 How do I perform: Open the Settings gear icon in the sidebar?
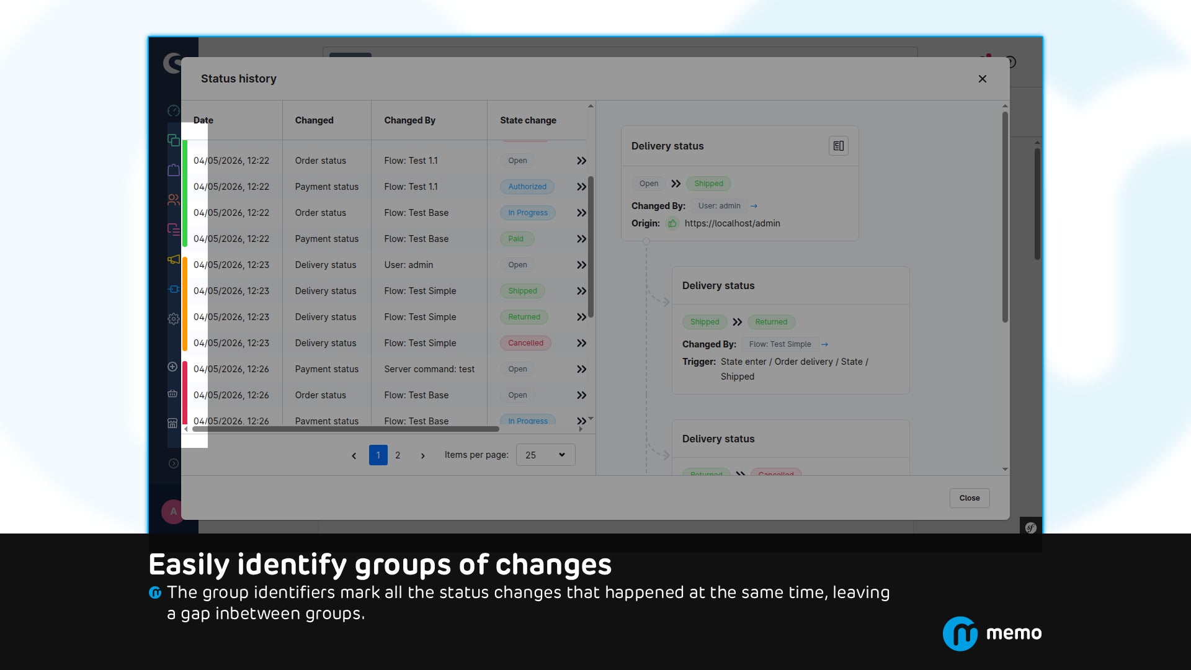pos(174,319)
